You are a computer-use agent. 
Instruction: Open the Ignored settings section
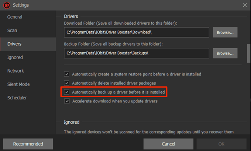15,57
